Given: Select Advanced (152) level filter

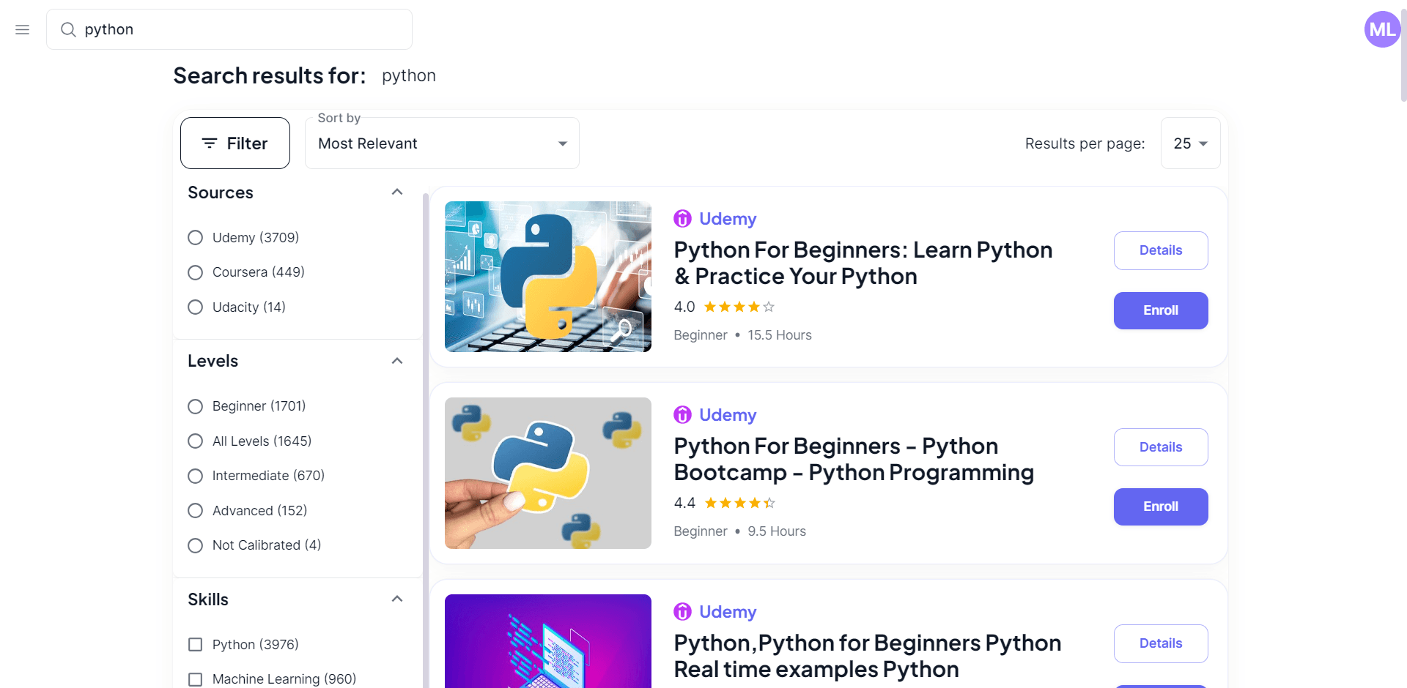Looking at the screenshot, I should [x=195, y=511].
